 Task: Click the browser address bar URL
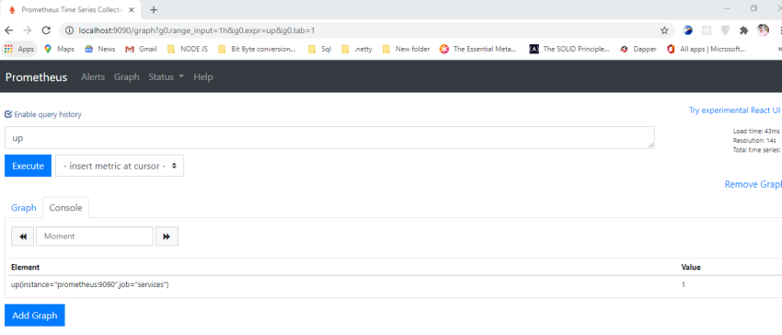[x=197, y=30]
